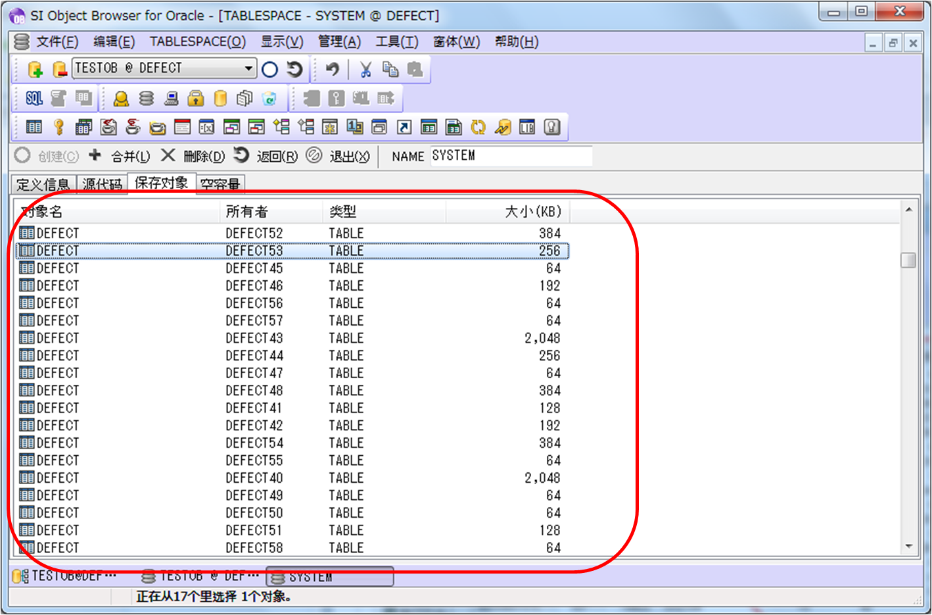This screenshot has width=932, height=615.
Task: Click the lightbulb icon at toolbar end
Action: pos(552,127)
